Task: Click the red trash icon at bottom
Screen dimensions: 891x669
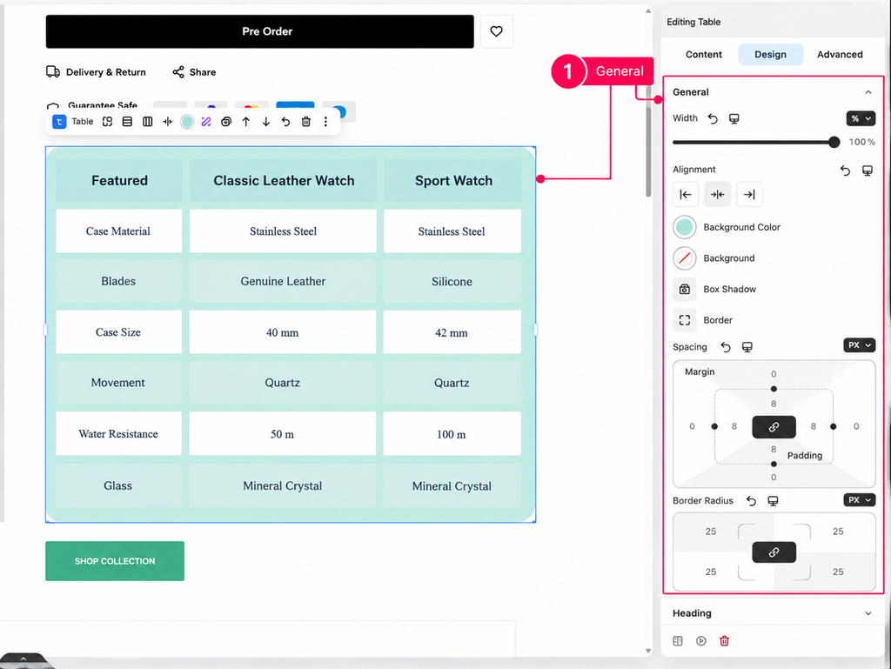Action: 725,641
